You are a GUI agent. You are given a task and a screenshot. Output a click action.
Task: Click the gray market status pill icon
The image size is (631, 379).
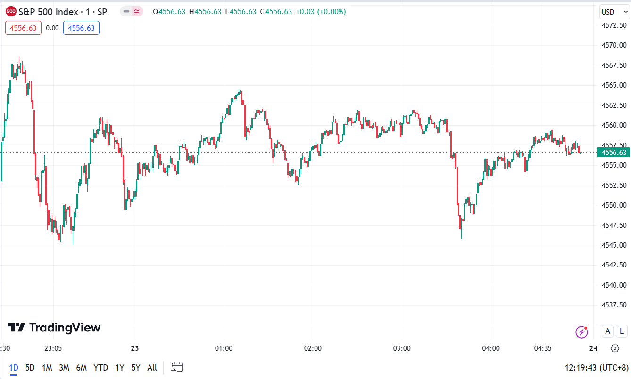126,11
